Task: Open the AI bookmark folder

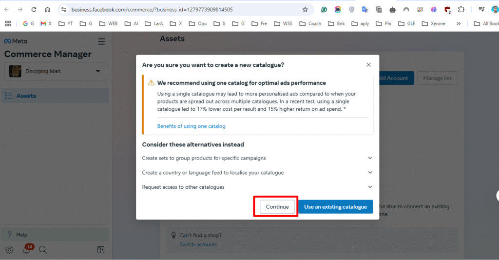Action: pyautogui.click(x=132, y=23)
